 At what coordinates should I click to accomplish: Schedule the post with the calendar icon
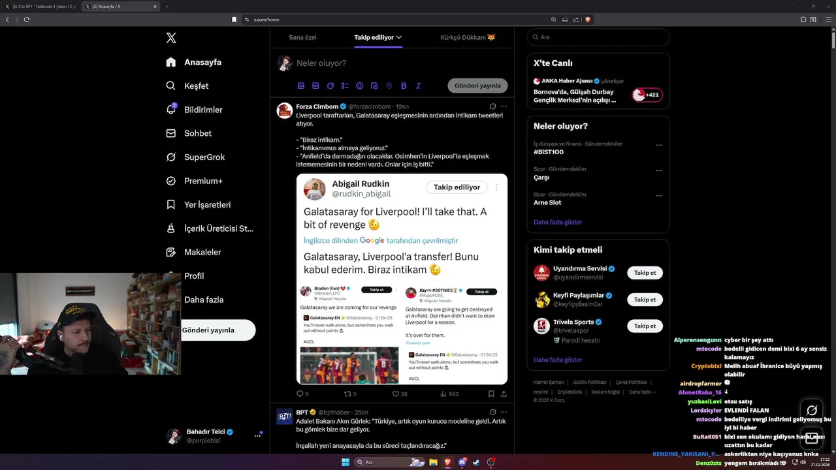pyautogui.click(x=374, y=86)
